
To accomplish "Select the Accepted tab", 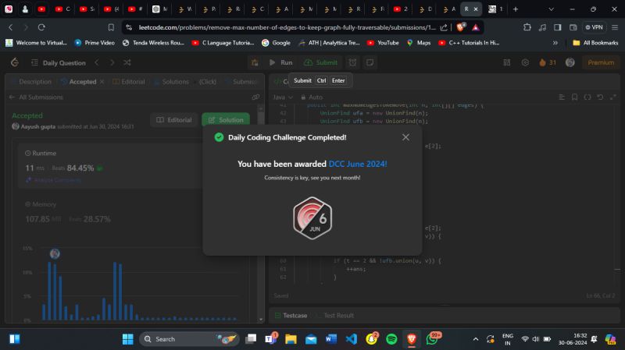I will (x=79, y=82).
